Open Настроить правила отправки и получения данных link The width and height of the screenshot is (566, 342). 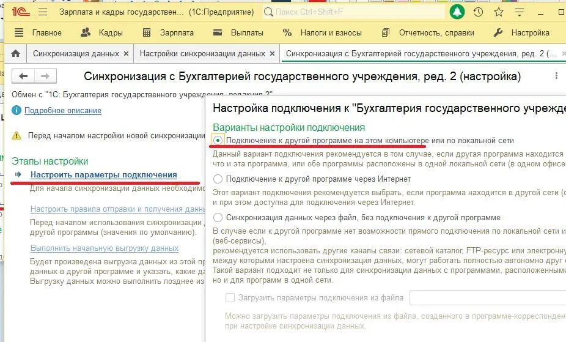pos(117,209)
